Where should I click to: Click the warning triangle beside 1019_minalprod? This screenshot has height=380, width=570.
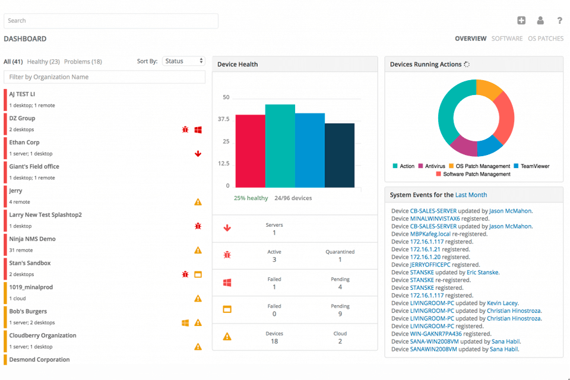(x=198, y=299)
